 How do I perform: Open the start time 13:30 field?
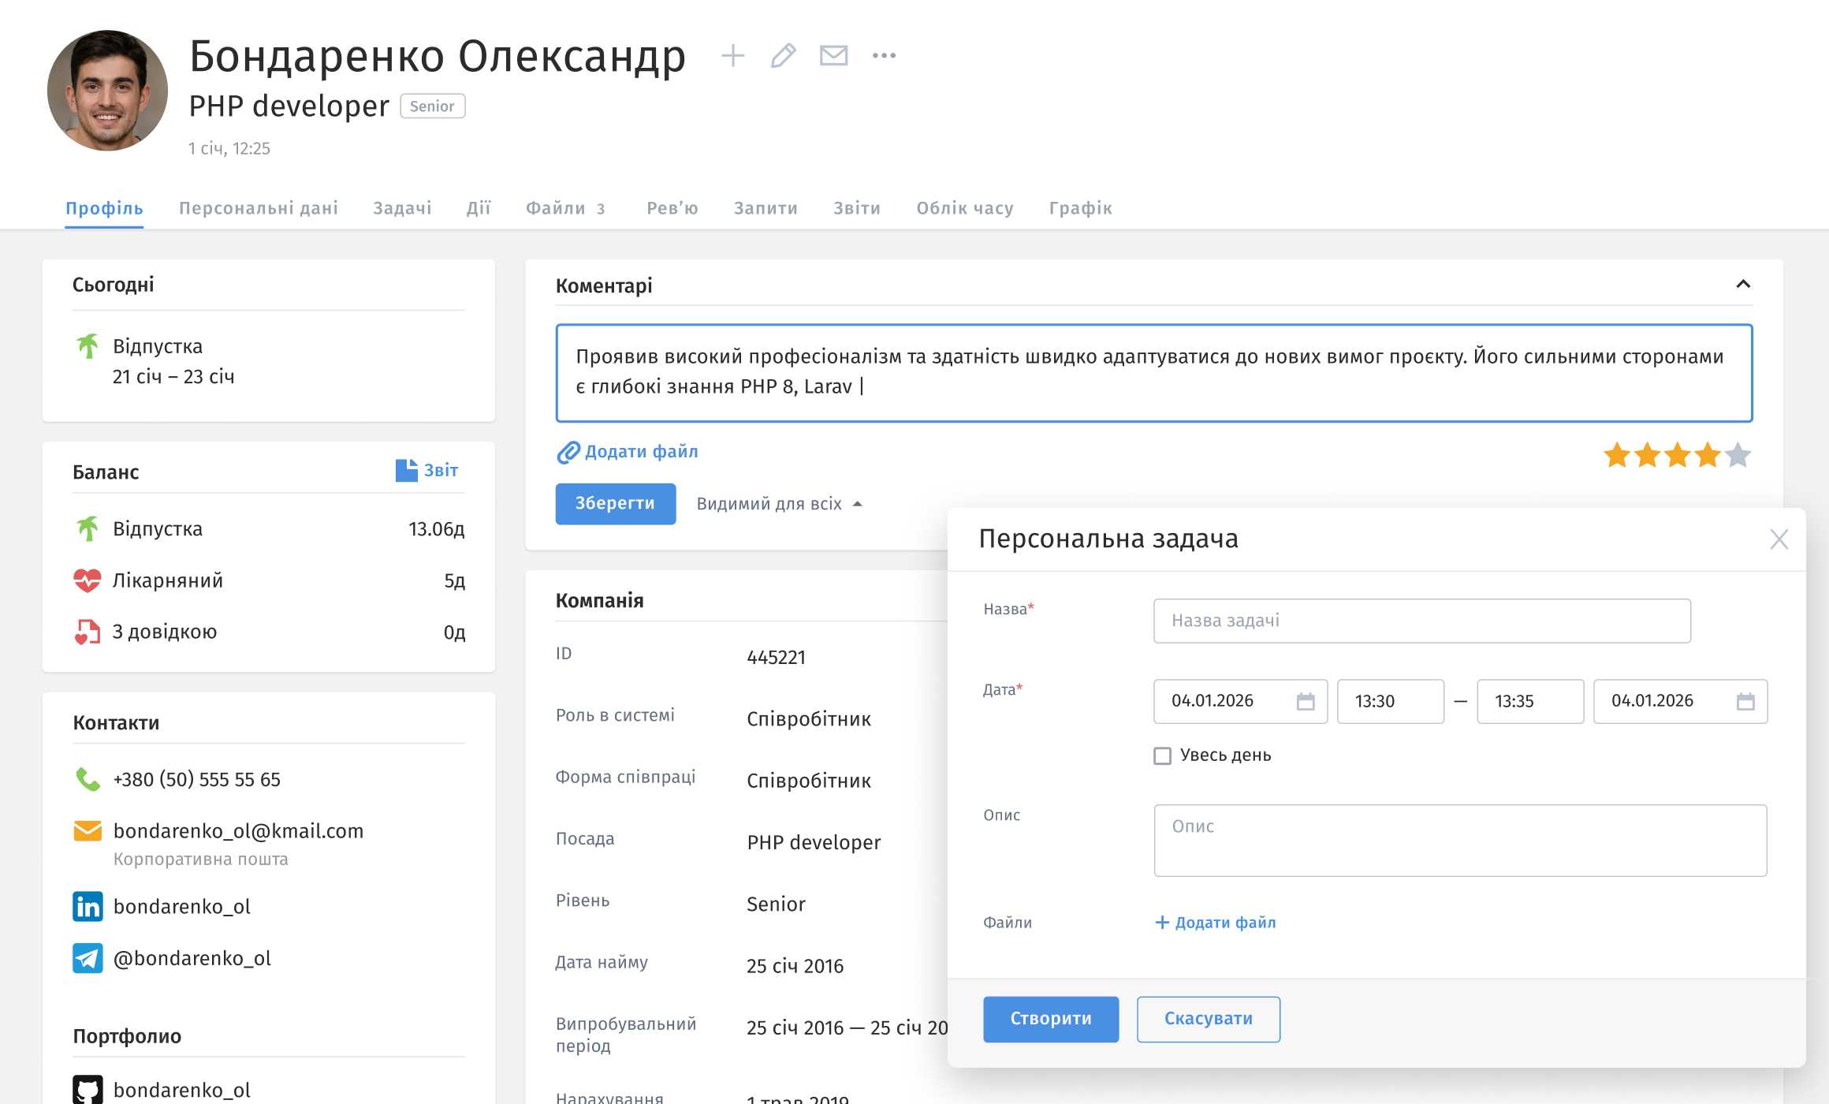click(x=1390, y=701)
